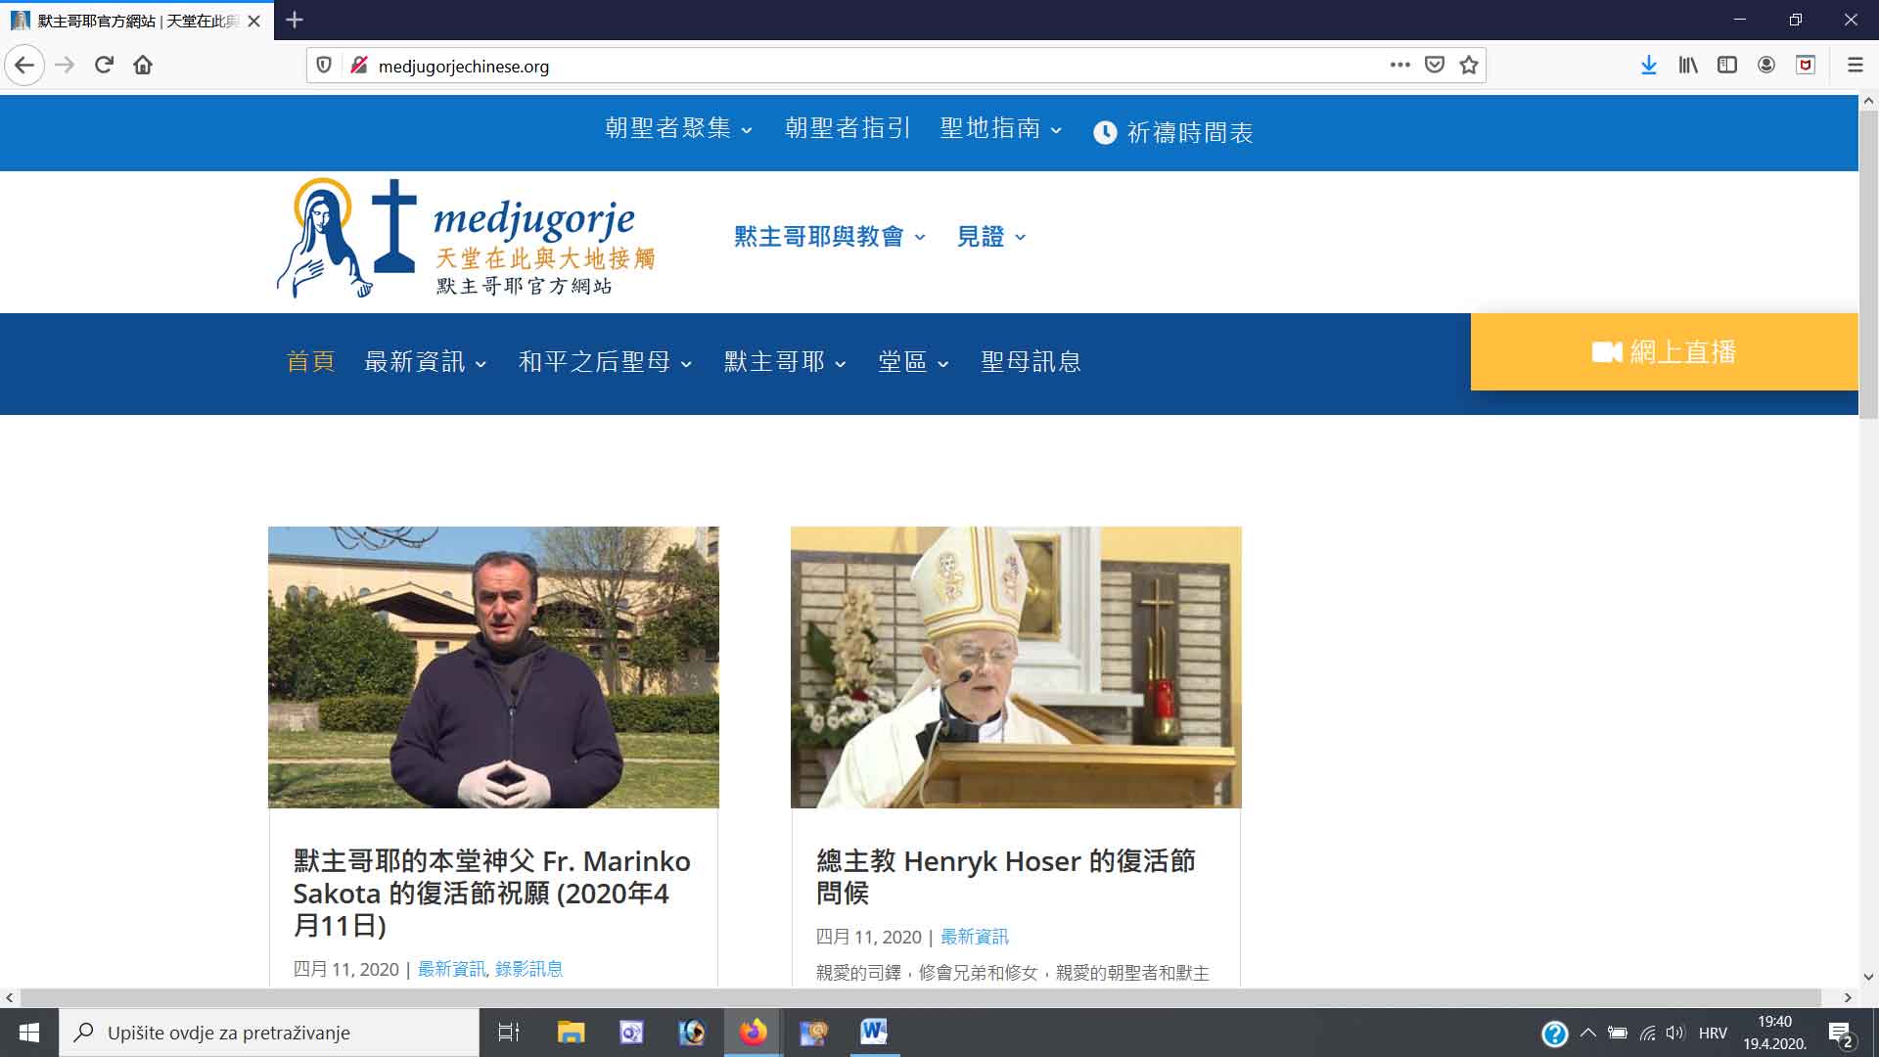Open the Firefox account icon
Screen dimensions: 1879x1057
tap(1766, 66)
